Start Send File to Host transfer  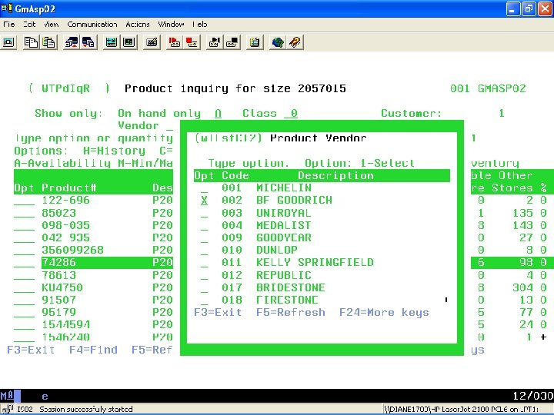click(72, 42)
